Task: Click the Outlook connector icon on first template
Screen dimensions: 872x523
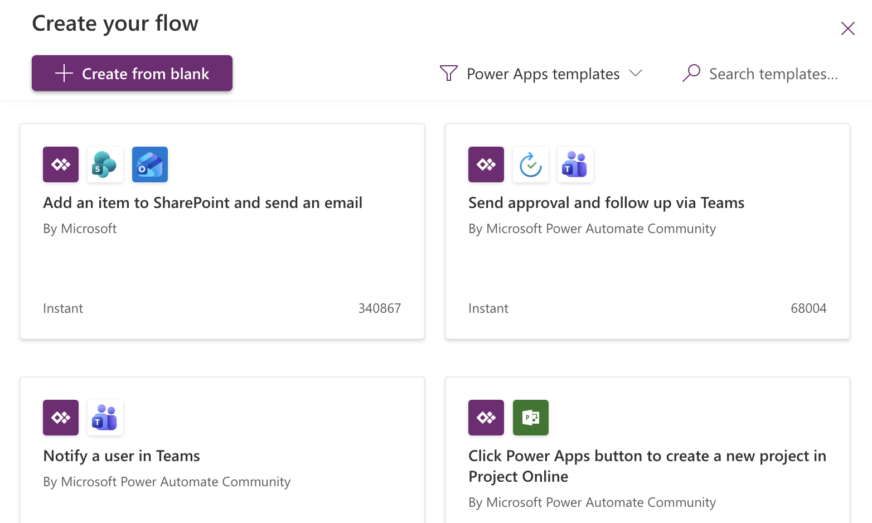Action: [149, 164]
